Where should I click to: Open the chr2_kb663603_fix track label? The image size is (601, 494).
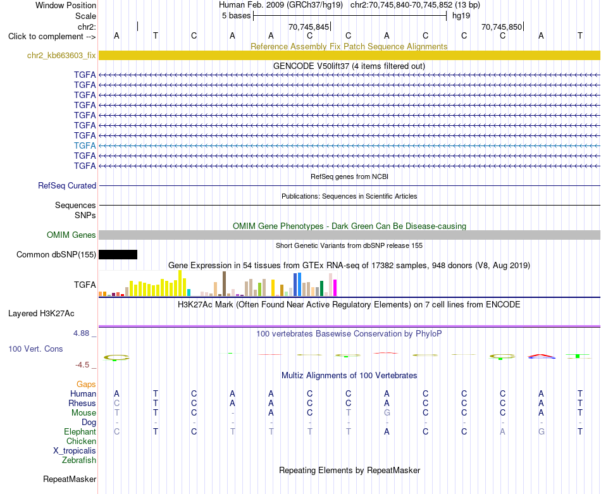(x=61, y=55)
